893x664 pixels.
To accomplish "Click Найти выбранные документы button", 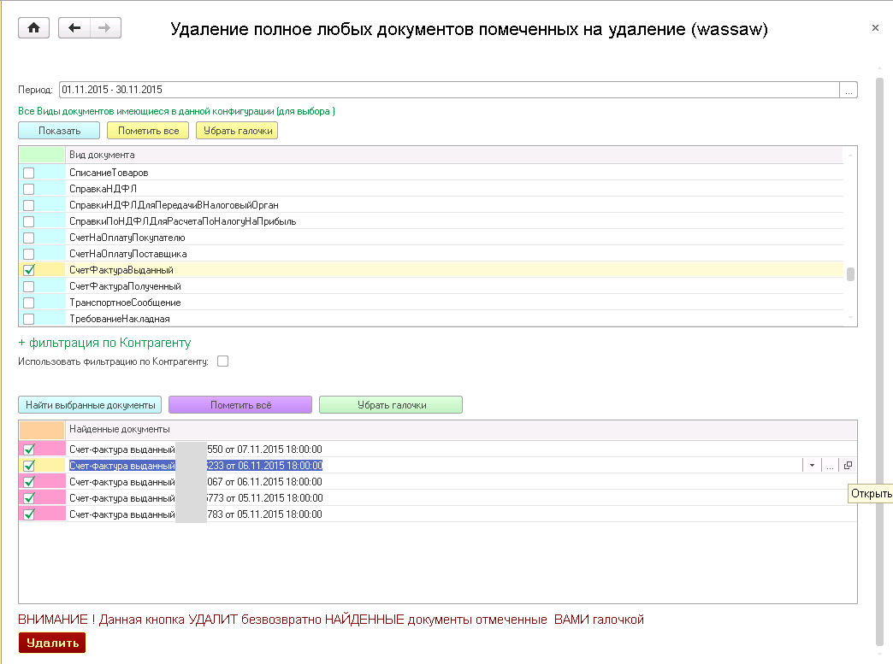I will 90,405.
